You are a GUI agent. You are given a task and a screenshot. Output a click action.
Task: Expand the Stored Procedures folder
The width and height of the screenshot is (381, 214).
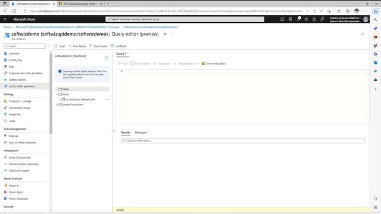pyautogui.click(x=57, y=105)
